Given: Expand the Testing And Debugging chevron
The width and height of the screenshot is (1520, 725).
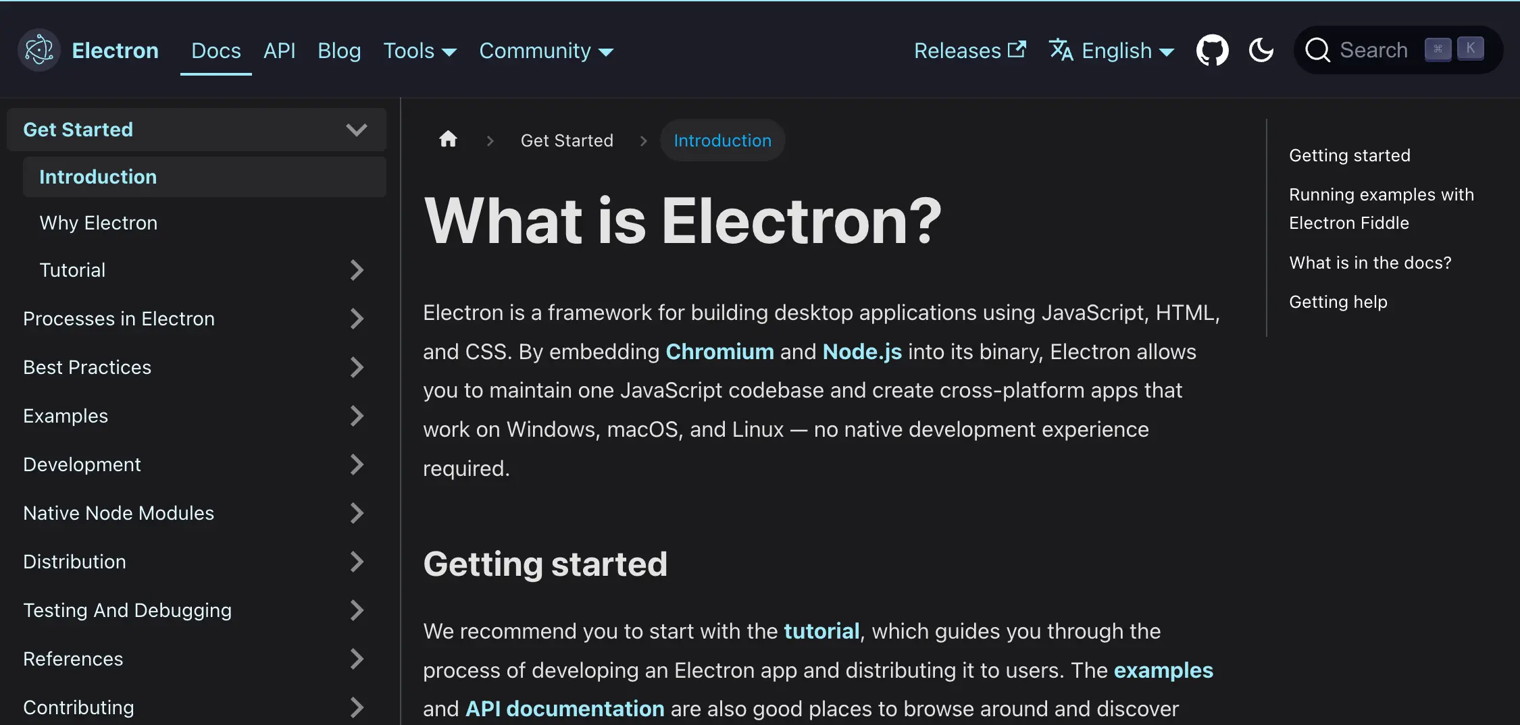Looking at the screenshot, I should click(357, 610).
